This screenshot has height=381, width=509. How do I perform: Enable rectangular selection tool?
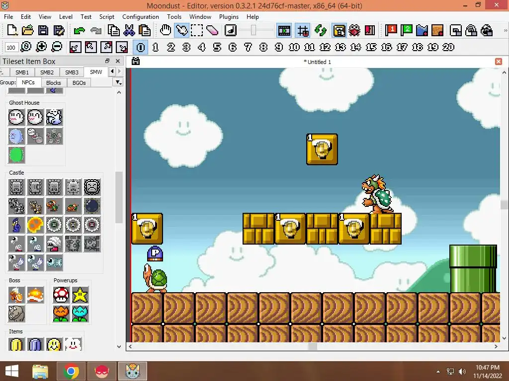coord(197,30)
